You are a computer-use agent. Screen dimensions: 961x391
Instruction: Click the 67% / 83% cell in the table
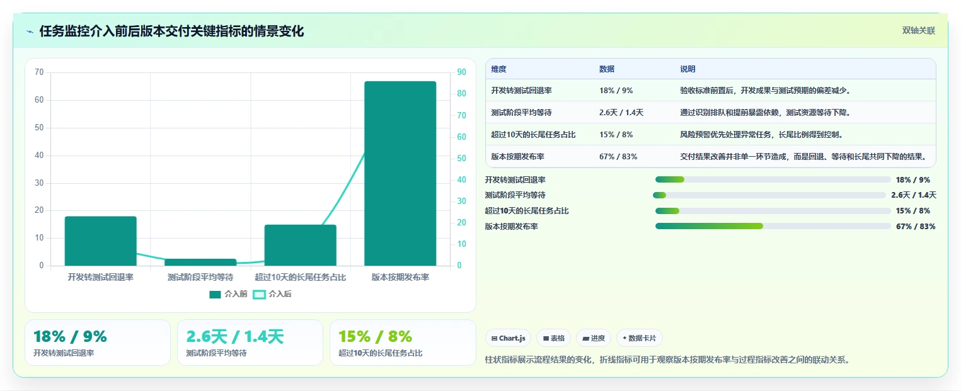pyautogui.click(x=618, y=157)
